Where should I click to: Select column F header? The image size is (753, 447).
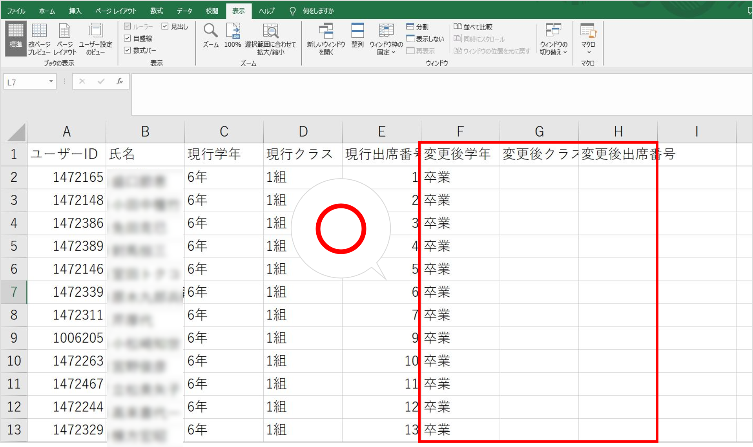460,131
